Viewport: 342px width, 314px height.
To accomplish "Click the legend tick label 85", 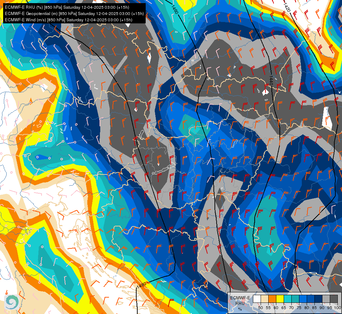I will pos(314,308).
